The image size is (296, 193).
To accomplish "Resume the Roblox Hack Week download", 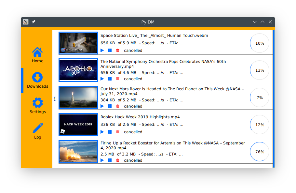I will point(102,132).
